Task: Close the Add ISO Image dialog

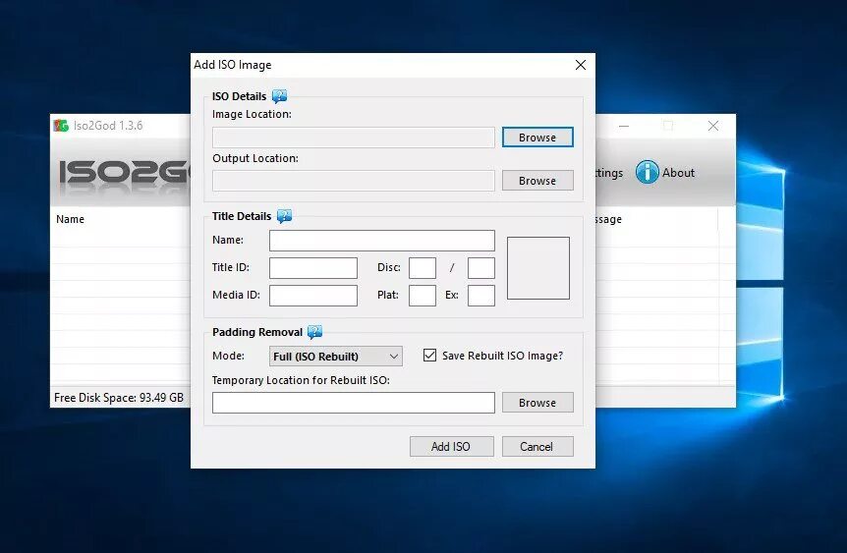Action: (x=581, y=65)
